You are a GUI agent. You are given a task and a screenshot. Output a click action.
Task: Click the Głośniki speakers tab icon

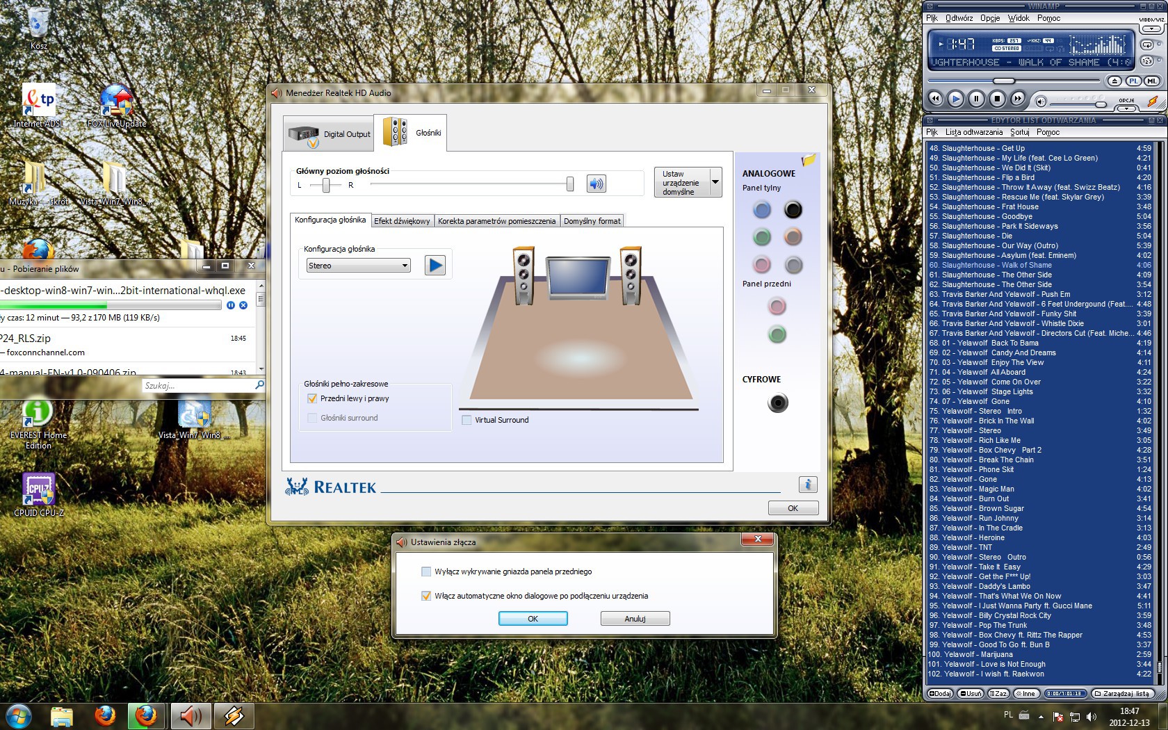tap(395, 132)
